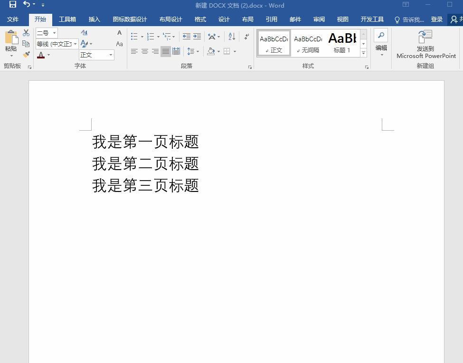Viewport: 463px width, 363px height.
Task: Open the font size 二号 dropdown
Action: 53,33
